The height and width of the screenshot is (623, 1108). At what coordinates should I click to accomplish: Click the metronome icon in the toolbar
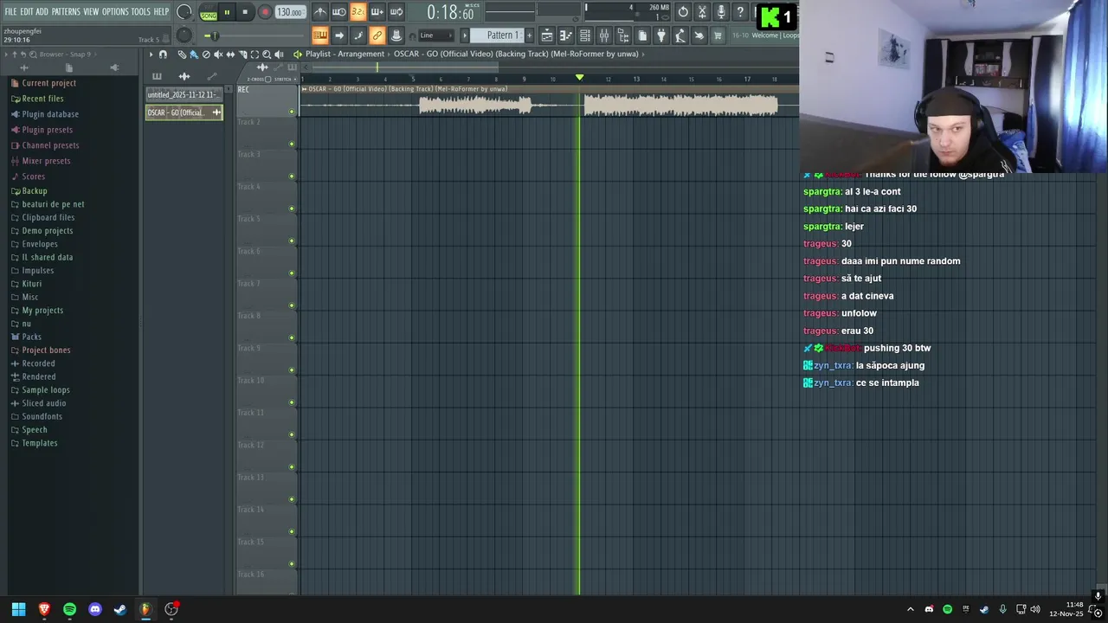coord(319,12)
